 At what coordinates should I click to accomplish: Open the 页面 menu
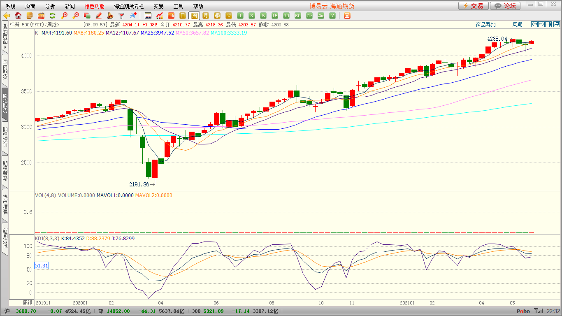point(30,6)
